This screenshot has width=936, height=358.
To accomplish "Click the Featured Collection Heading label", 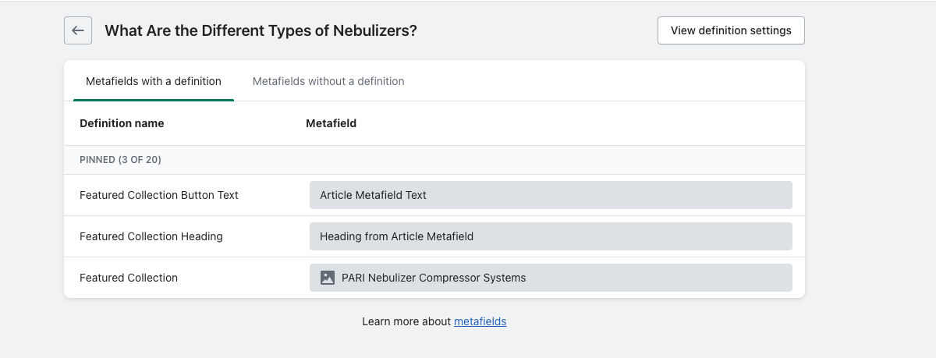I will point(151,236).
